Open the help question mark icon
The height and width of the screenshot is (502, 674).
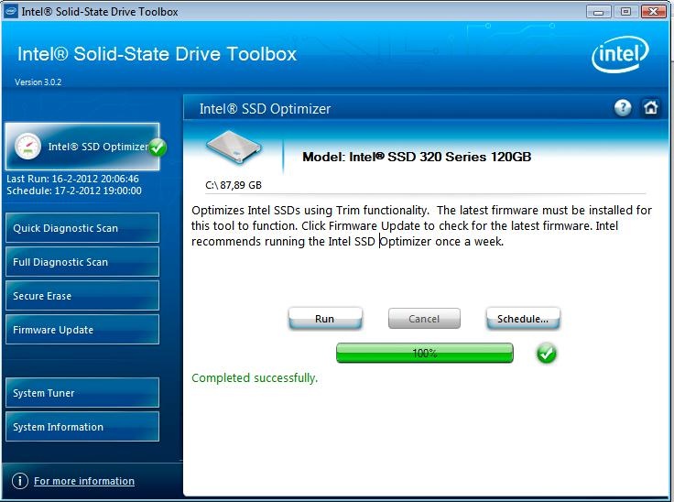[x=623, y=108]
